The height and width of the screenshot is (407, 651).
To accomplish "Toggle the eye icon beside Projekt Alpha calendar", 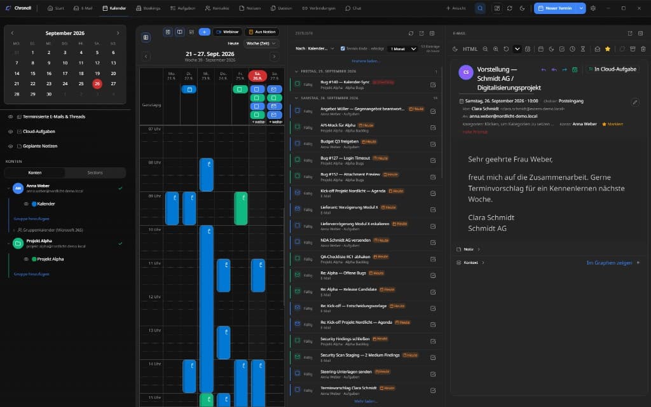I will (25, 259).
